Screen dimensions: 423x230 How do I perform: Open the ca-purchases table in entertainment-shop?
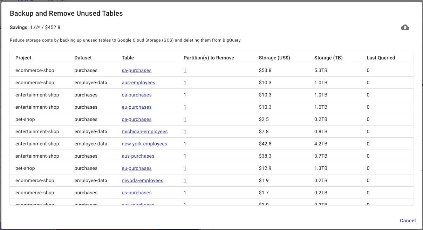point(137,95)
